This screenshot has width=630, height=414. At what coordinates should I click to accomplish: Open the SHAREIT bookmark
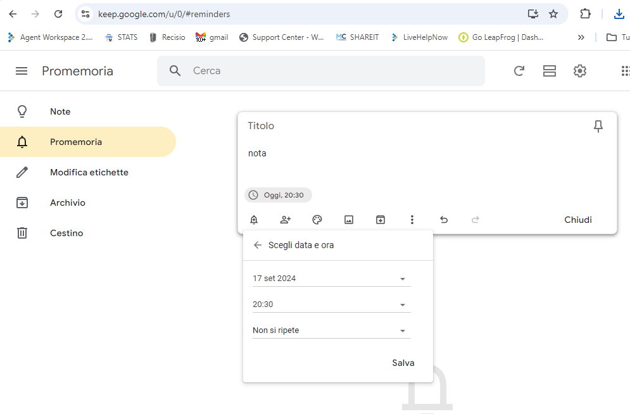(357, 37)
